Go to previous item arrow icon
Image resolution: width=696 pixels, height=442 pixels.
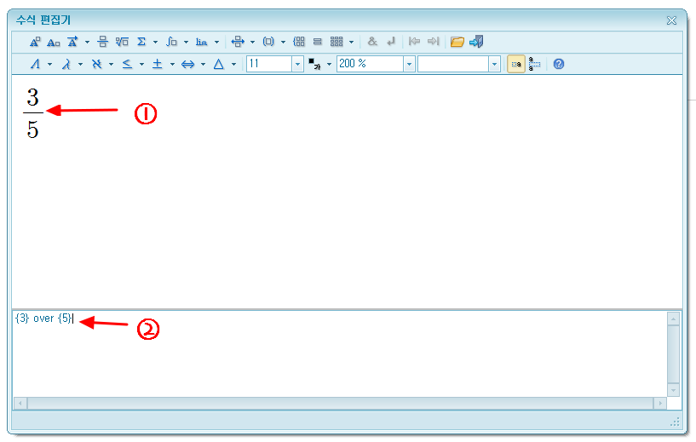tap(414, 42)
